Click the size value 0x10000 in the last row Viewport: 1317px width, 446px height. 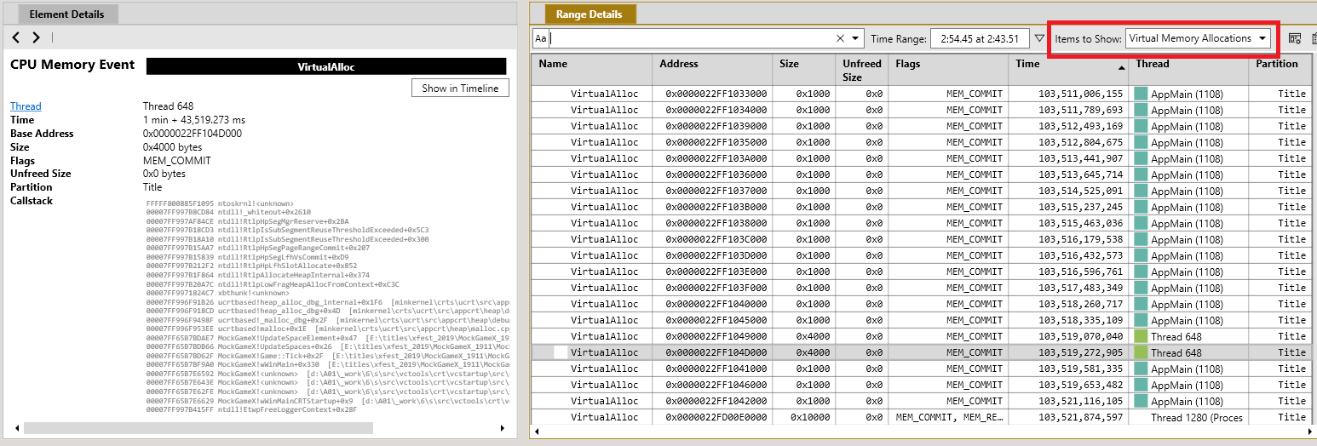810,417
